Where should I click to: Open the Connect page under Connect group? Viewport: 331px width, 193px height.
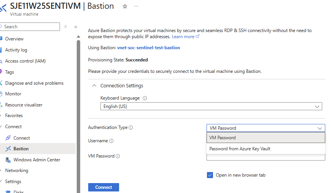(x=21, y=138)
